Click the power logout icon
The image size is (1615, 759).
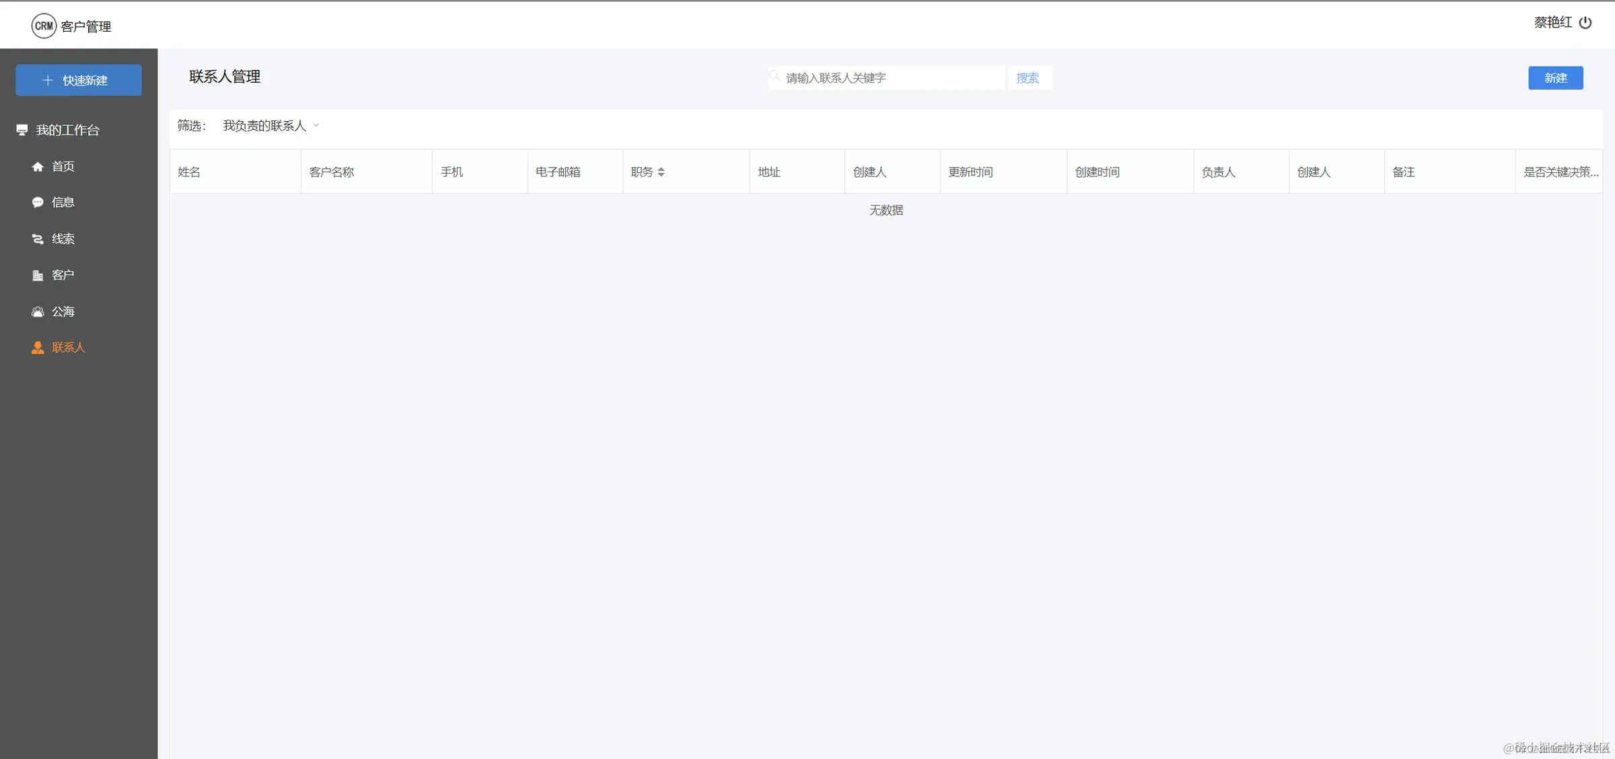[x=1585, y=23]
